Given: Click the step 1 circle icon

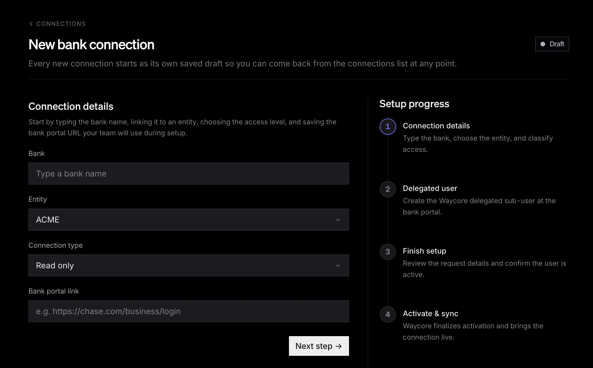Looking at the screenshot, I should 388,127.
